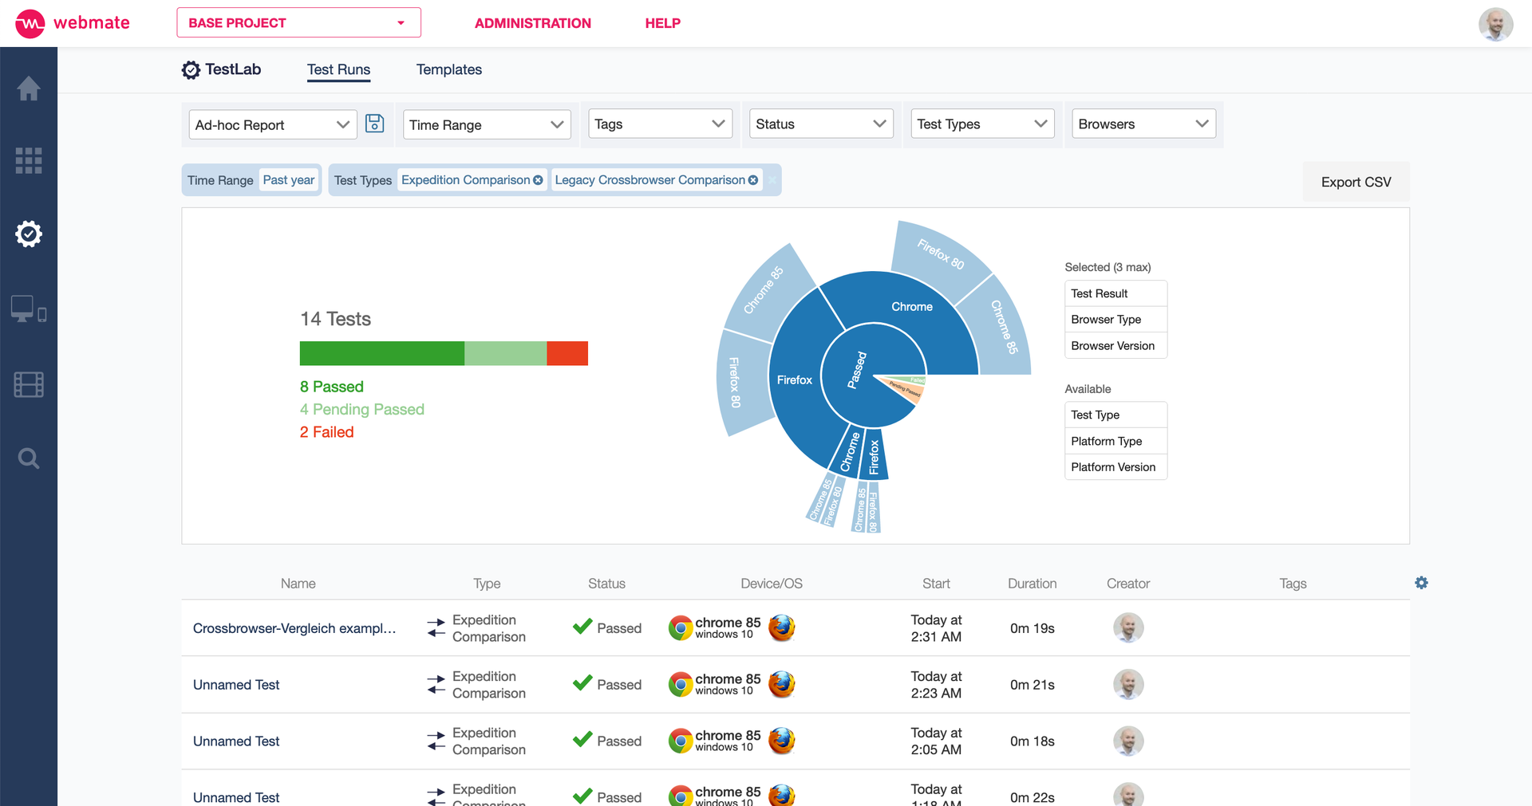
Task: Expand the BASE PROJECT dropdown
Action: click(x=298, y=23)
